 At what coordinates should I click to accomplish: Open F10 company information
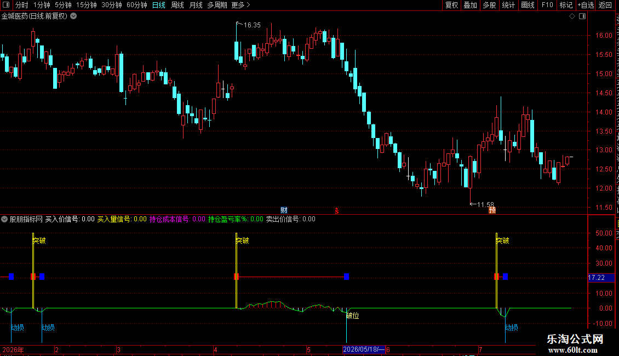(x=547, y=5)
